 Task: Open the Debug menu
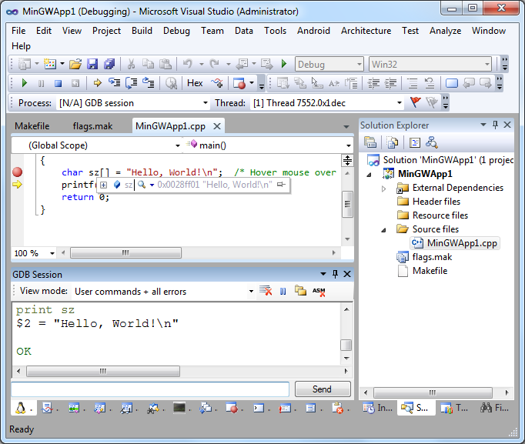coord(176,31)
